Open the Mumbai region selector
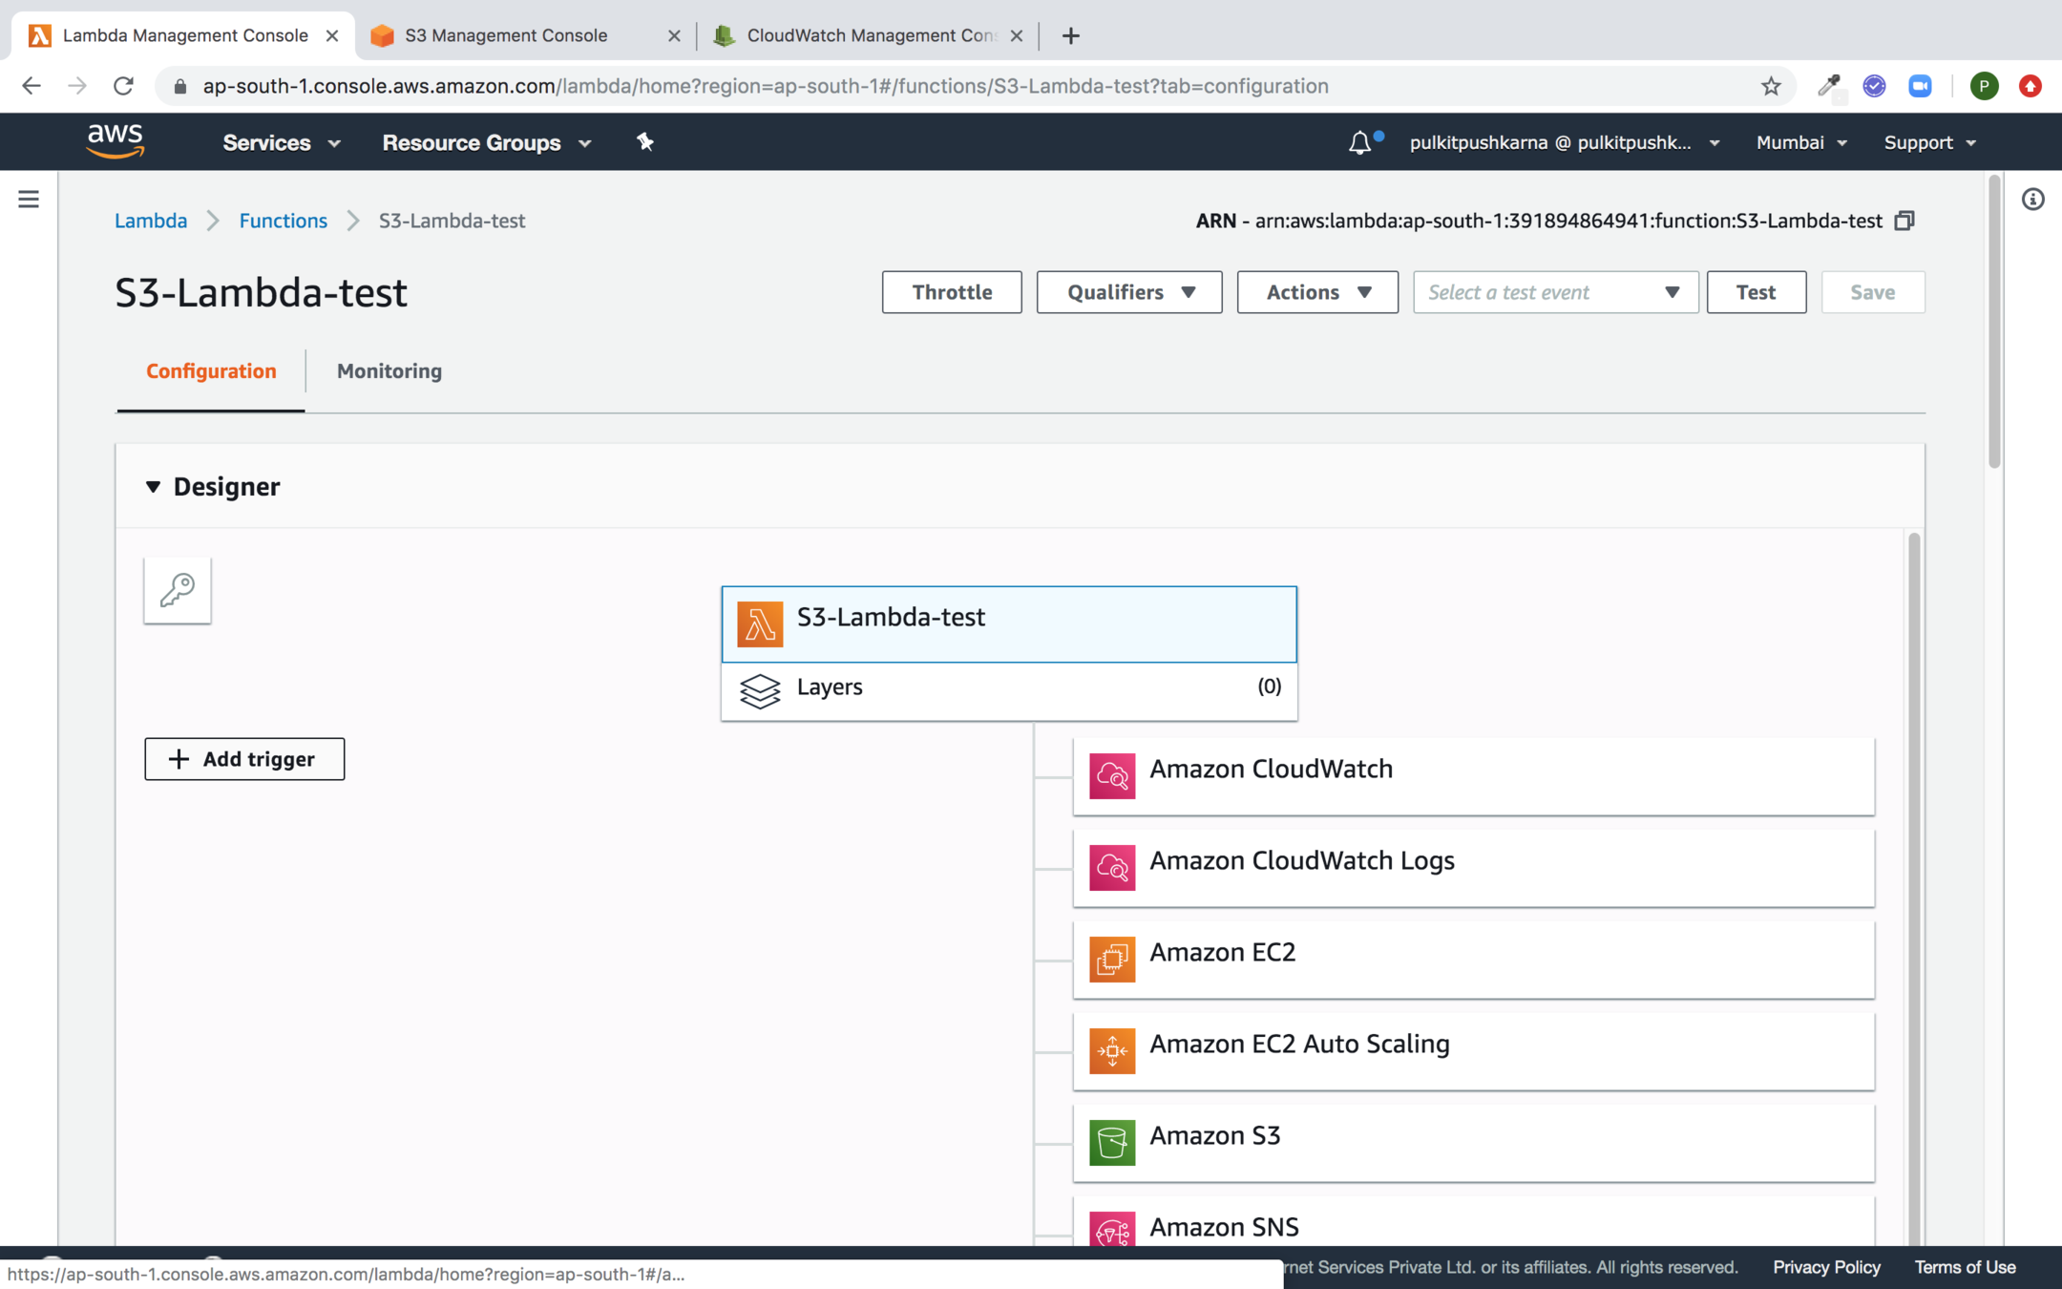 coord(1801,142)
